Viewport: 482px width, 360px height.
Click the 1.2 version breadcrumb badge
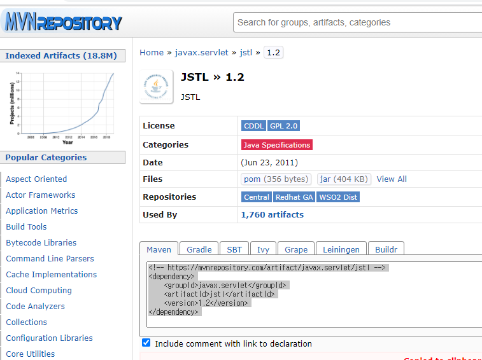tap(273, 53)
